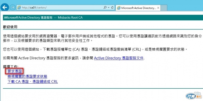Click 下載 CA 憑證、憑證鏈結或 CRL link
Viewport: 203px width, 101px height.
click(33, 82)
